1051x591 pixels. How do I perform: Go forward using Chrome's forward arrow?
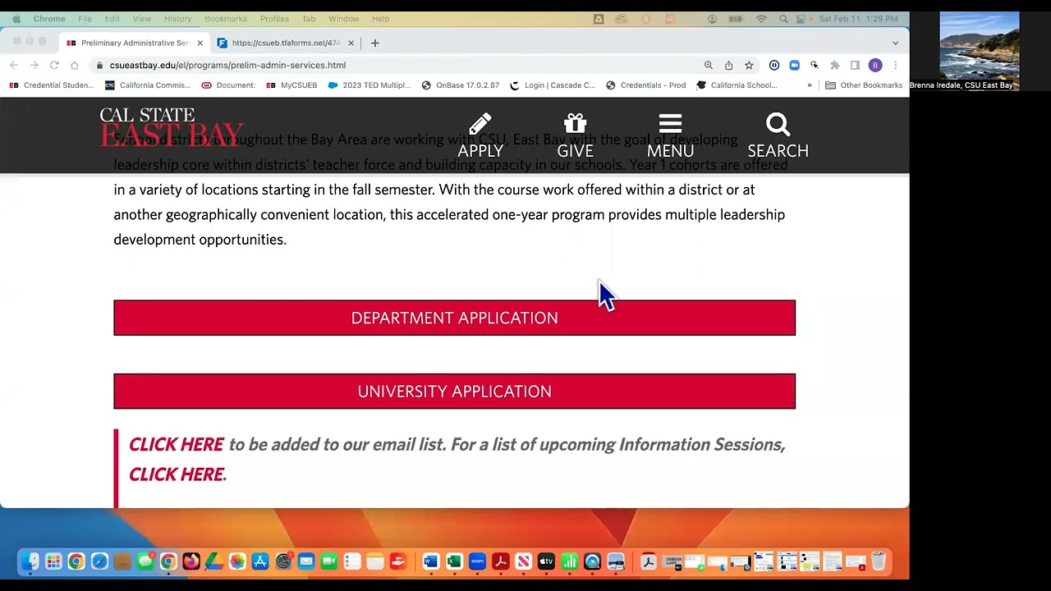tap(34, 65)
